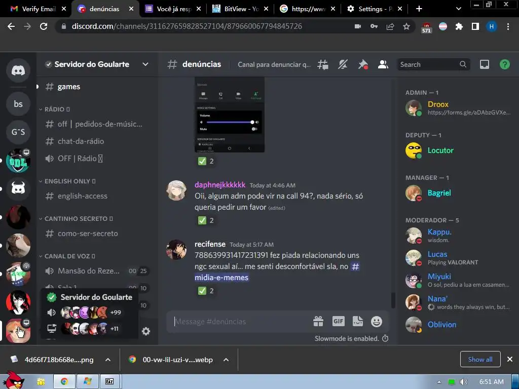
Task: Click the extension badge showing 571
Action: 426,28
